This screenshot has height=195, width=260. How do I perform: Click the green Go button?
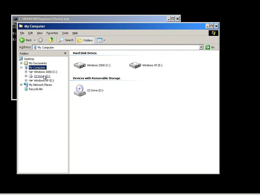coord(210,47)
